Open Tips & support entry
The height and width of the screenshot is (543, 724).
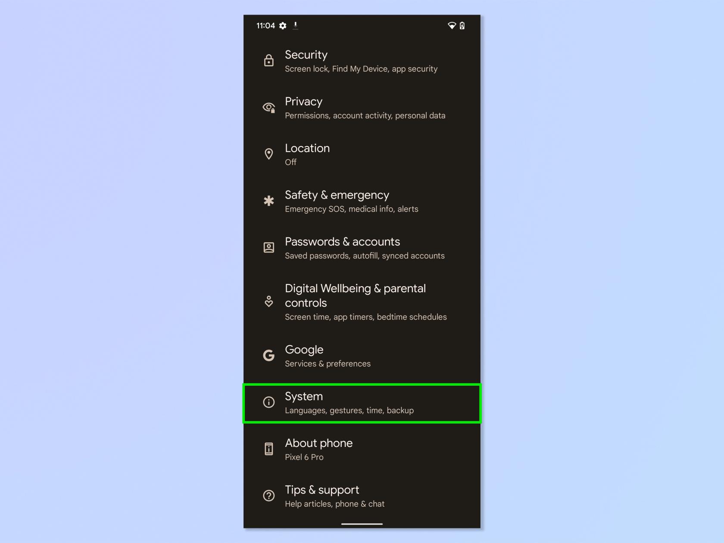[x=362, y=496]
